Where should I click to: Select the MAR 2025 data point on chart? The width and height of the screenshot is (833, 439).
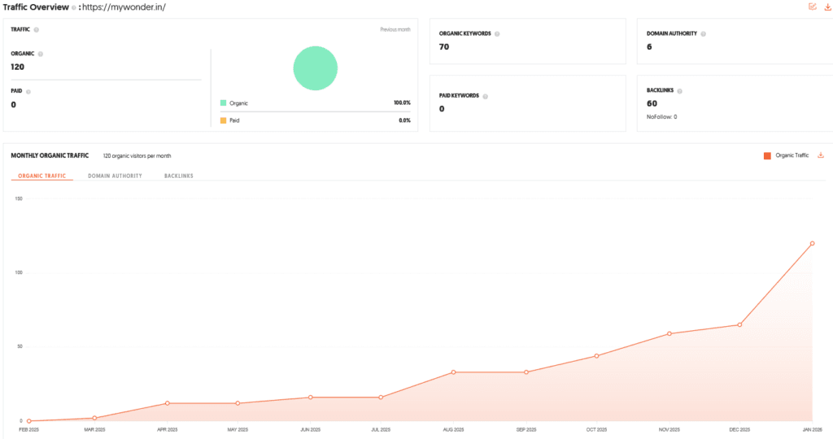tap(94, 419)
